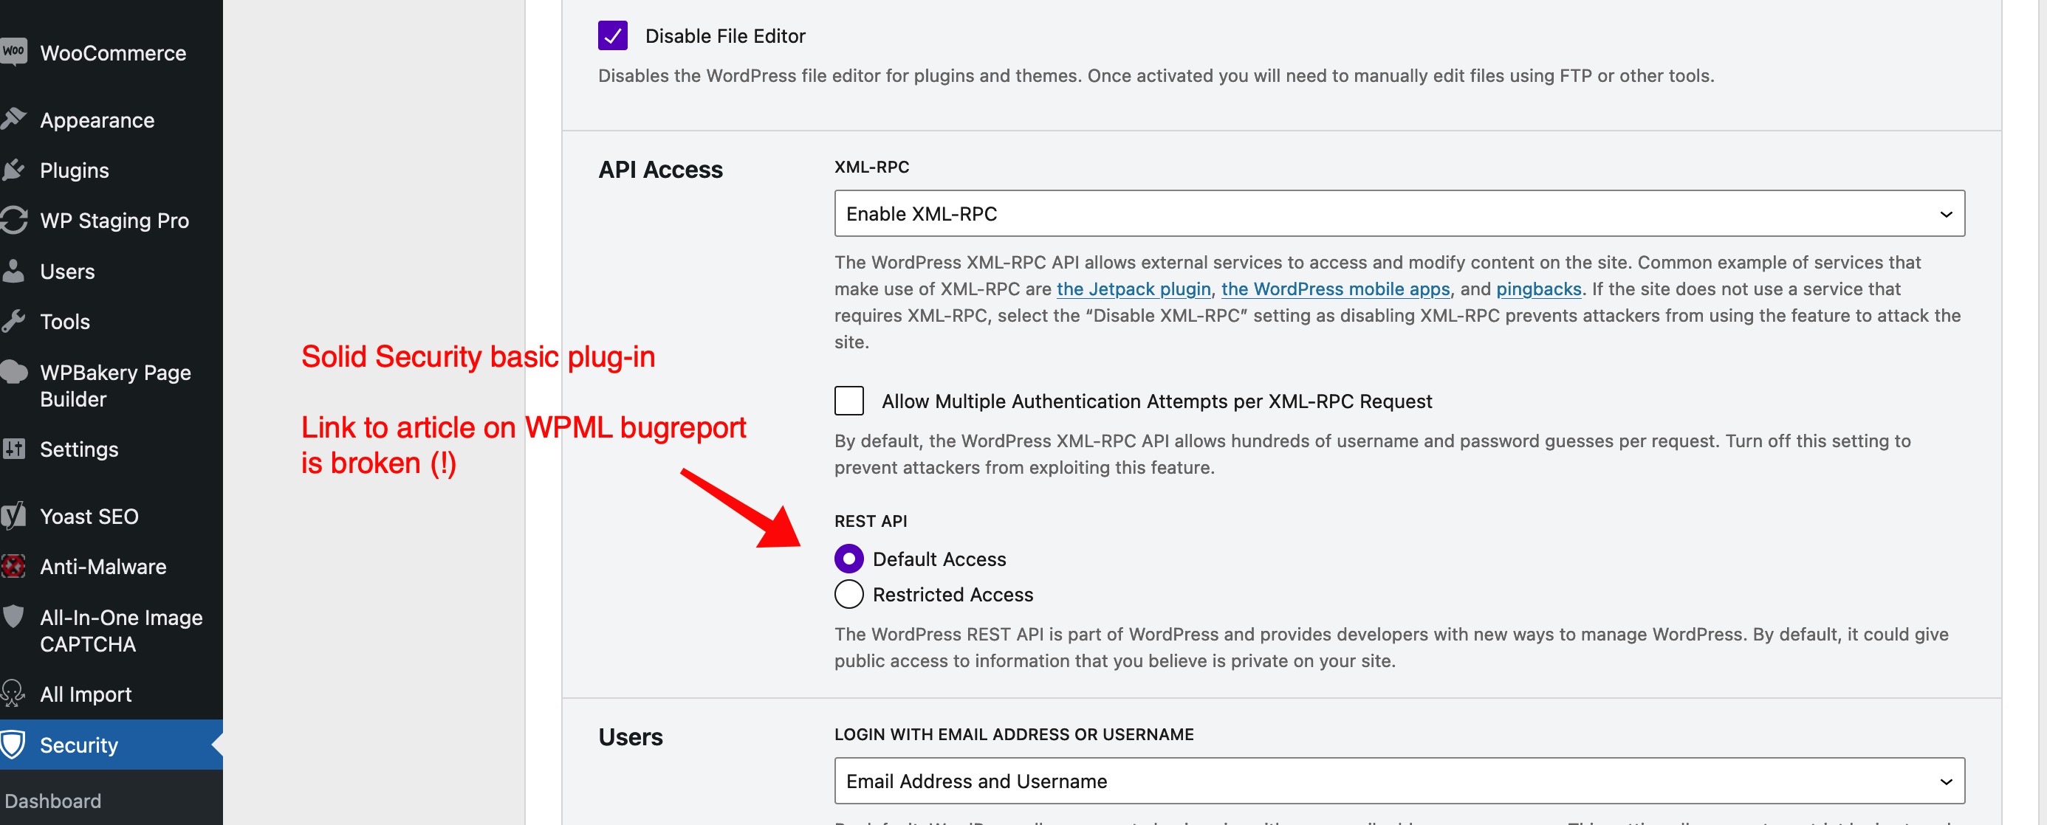The height and width of the screenshot is (825, 2047).
Task: Click the Security shield icon
Action: pyautogui.click(x=13, y=745)
